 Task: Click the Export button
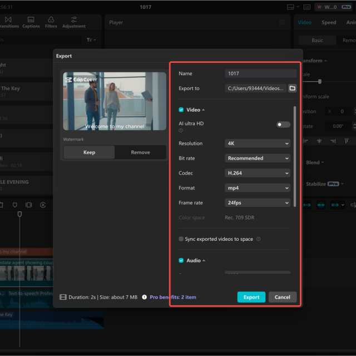point(251,297)
